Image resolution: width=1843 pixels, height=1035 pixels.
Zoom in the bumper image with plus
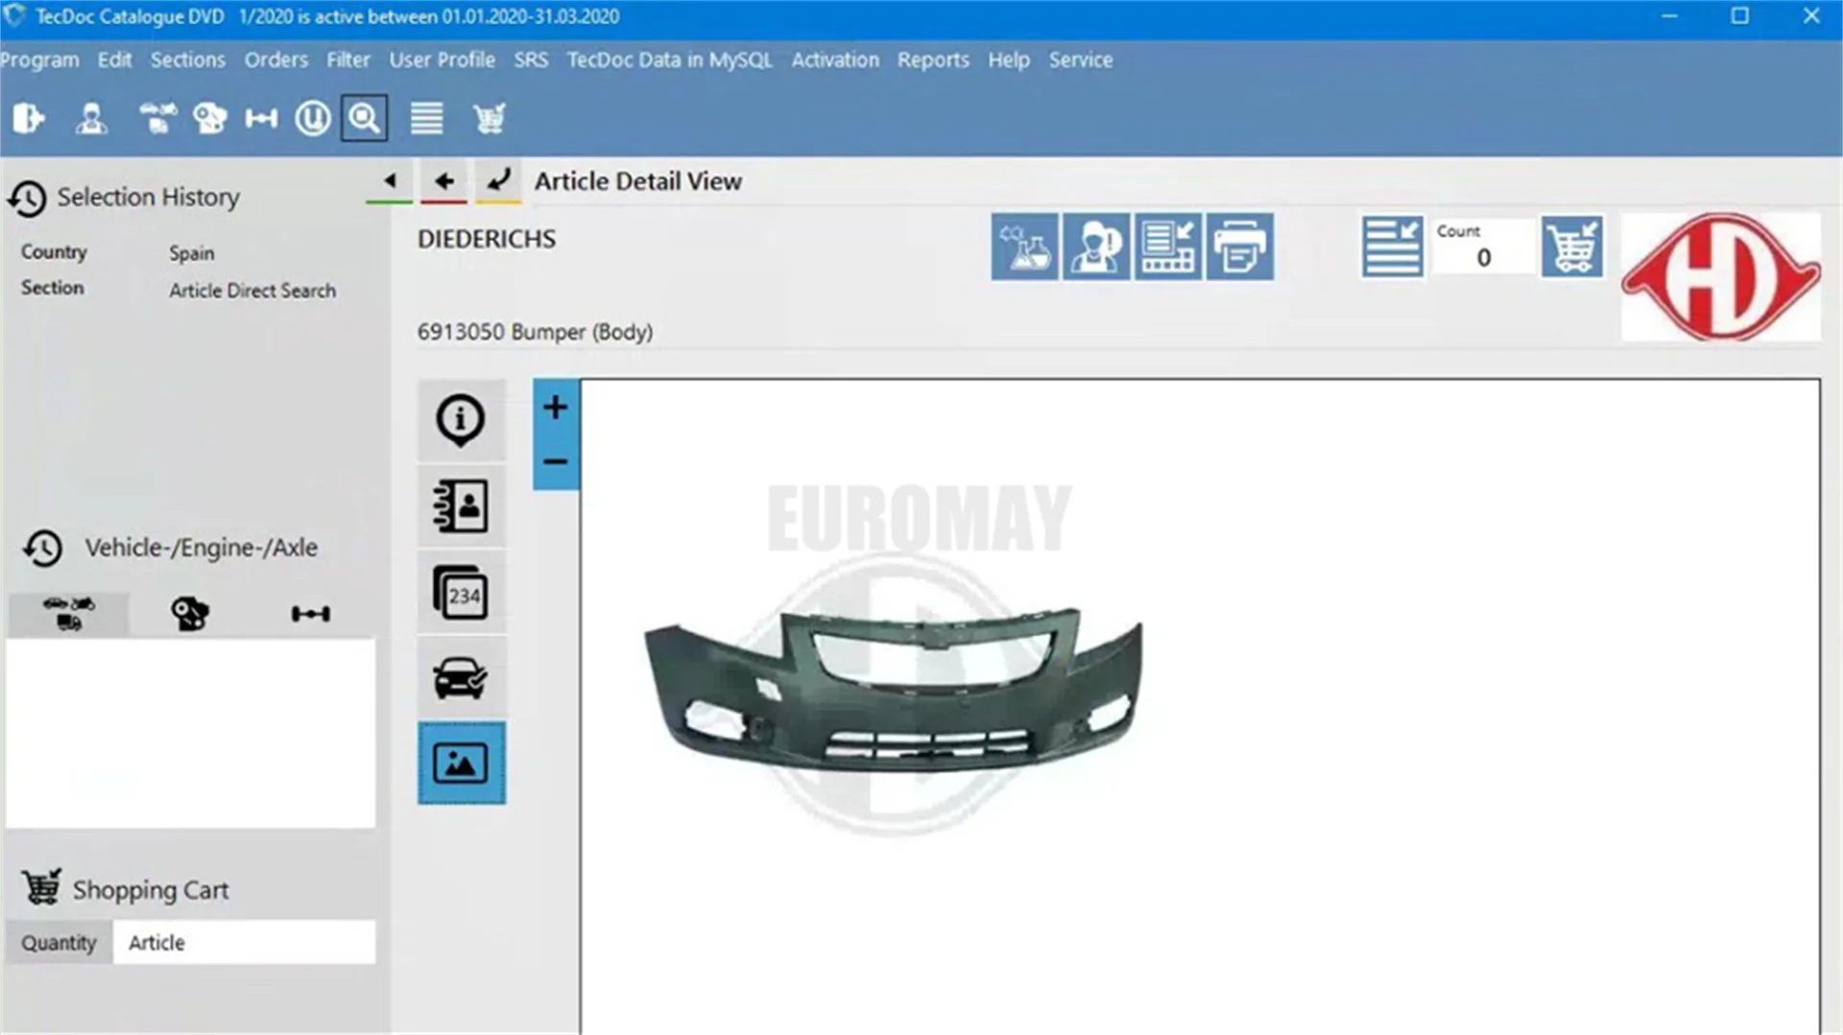(x=556, y=408)
